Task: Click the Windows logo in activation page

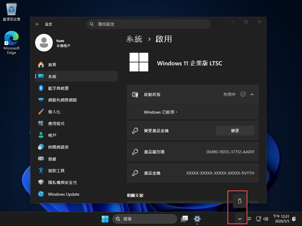Action: (139, 62)
